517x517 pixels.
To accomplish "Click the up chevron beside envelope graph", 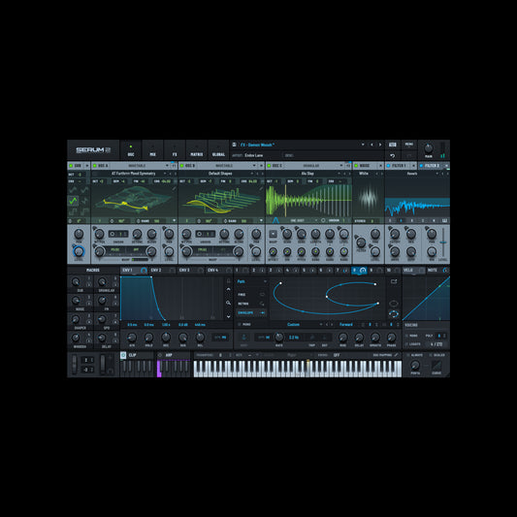I will [x=228, y=289].
